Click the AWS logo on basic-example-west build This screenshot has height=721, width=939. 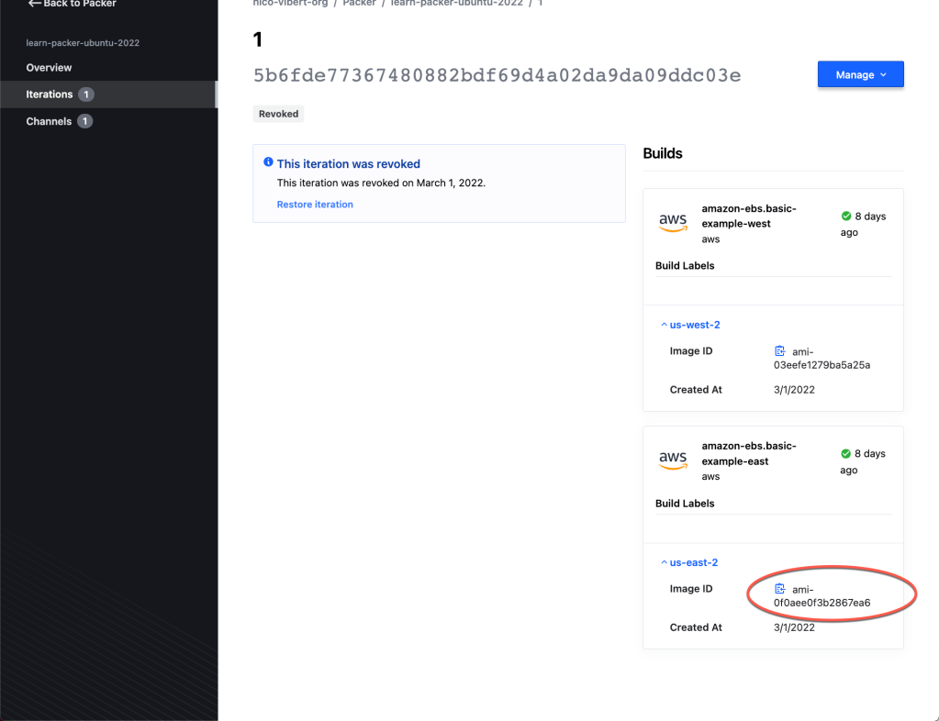[673, 221]
